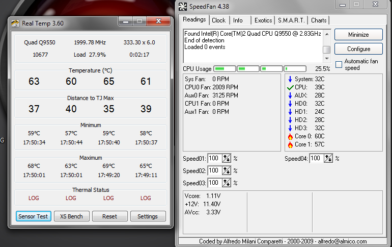Image resolution: width=392 pixels, height=247 pixels.
Task: Click first core LOG thermal status
Action: (34, 198)
